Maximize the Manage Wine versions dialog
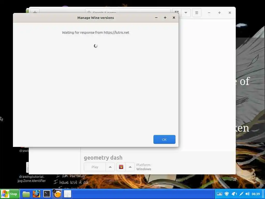This screenshot has height=199, width=265. (x=165, y=18)
